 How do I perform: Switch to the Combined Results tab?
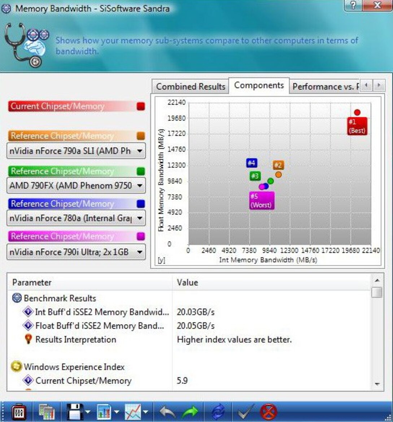191,86
